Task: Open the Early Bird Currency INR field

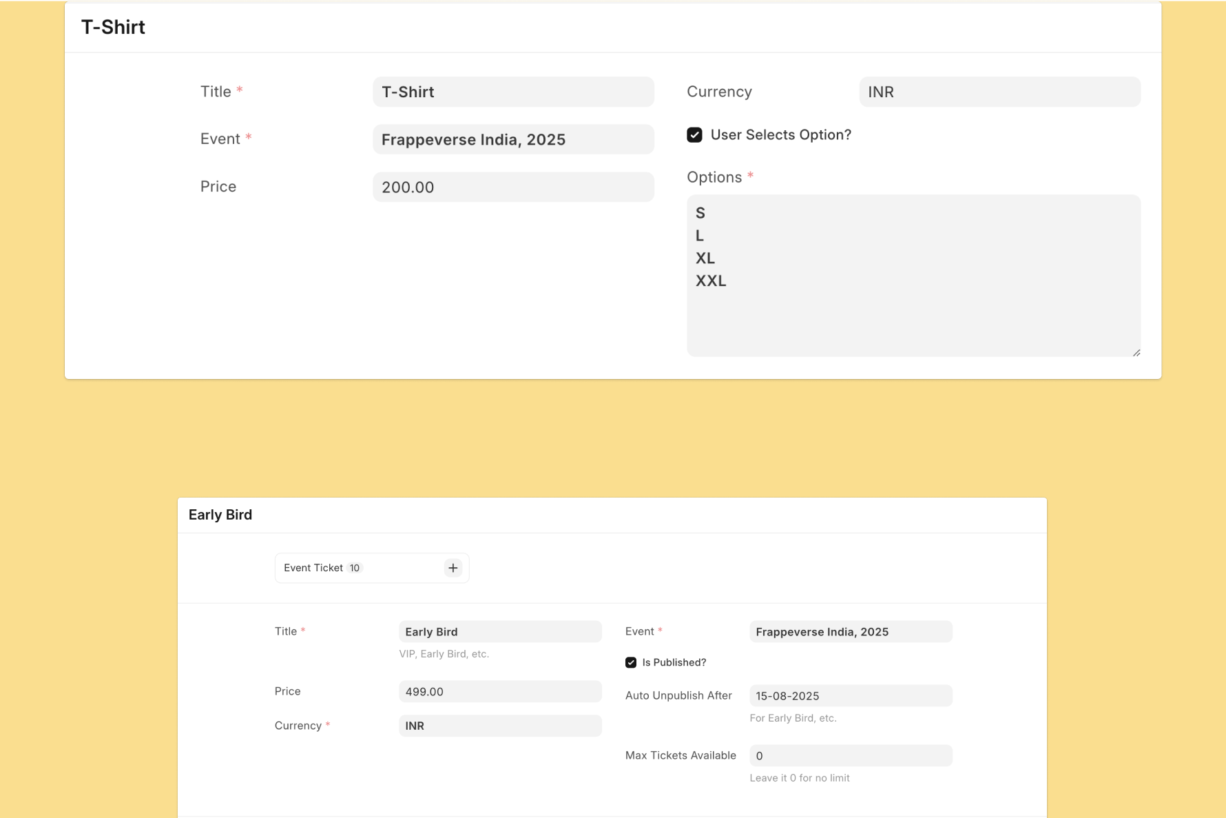Action: pos(500,726)
